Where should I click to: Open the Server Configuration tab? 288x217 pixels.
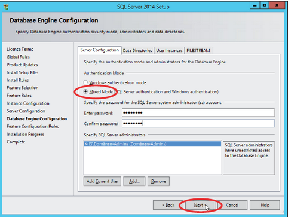coord(99,50)
